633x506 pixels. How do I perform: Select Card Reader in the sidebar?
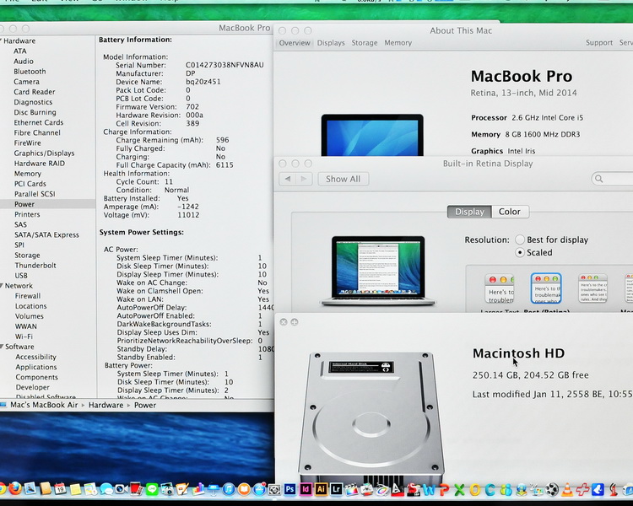35,92
